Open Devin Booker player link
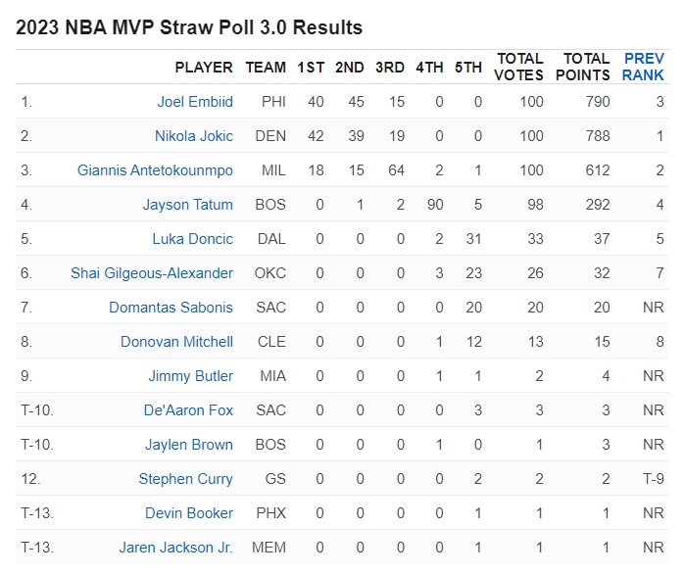Viewport: 684px width, 575px height. coord(189,513)
